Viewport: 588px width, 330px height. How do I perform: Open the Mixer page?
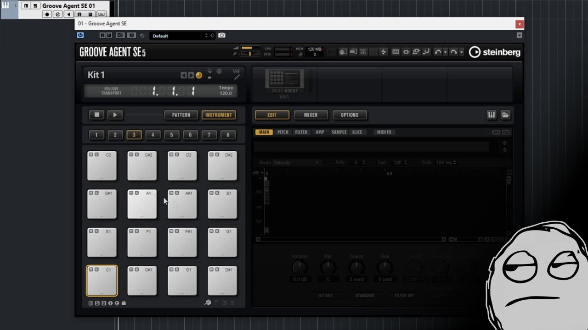311,115
